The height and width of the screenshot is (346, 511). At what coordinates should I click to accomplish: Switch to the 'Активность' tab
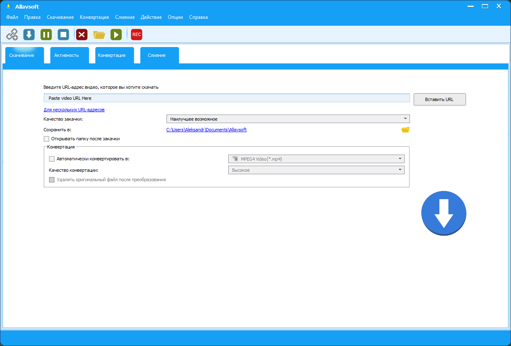coord(66,55)
